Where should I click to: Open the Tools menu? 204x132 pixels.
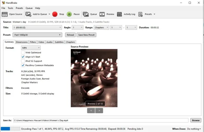(x=11, y=8)
